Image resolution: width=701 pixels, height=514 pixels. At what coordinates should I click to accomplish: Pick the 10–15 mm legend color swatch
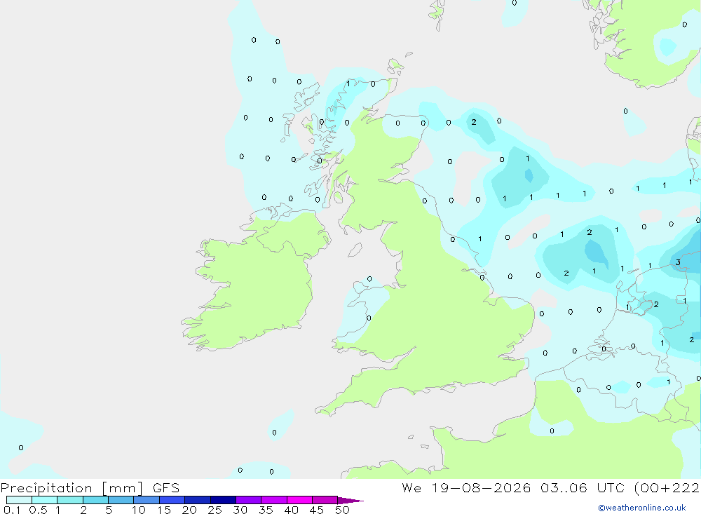click(x=147, y=500)
